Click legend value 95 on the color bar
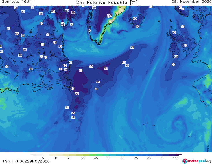Viewport: 212px width, 164px height. (x=162, y=158)
